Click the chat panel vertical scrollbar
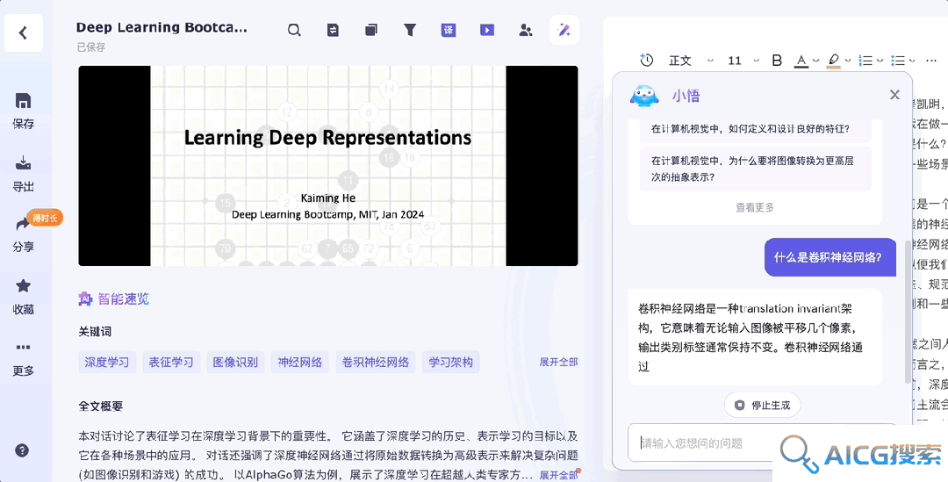 [x=908, y=312]
